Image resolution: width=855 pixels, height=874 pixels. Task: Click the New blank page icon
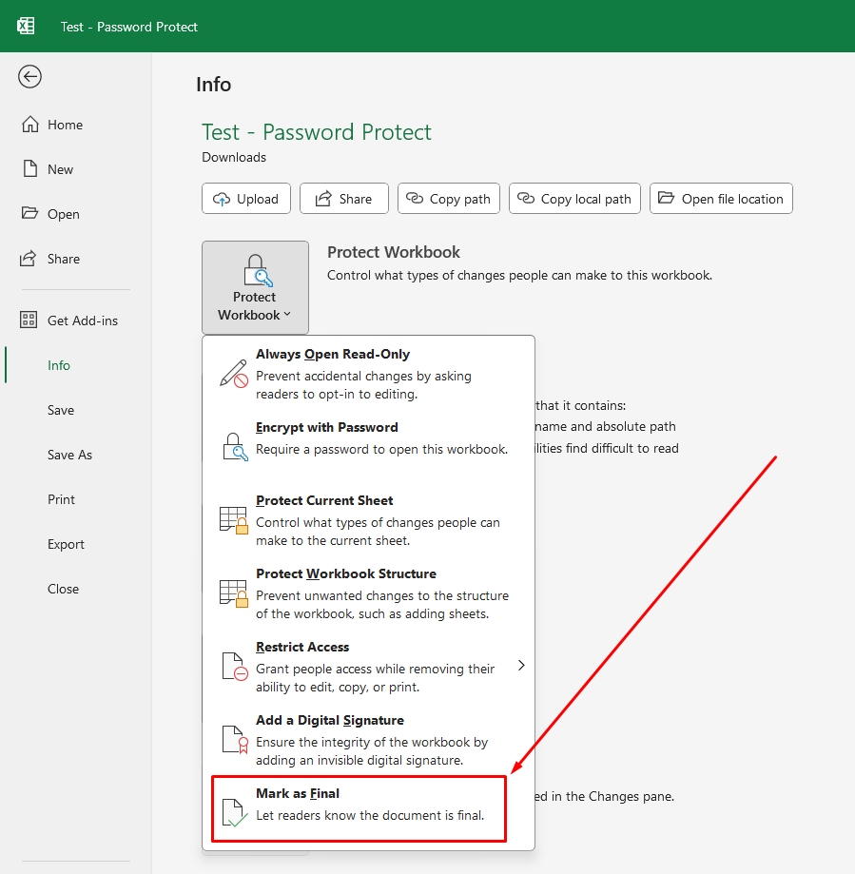30,168
